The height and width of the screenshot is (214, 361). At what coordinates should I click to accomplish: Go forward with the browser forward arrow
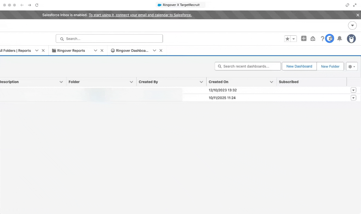(x=29, y=5)
